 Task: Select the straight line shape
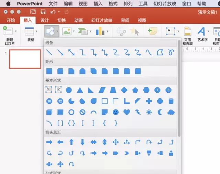49,53
